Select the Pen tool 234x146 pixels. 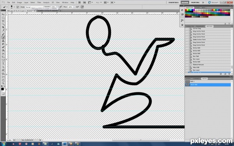[x=3, y=60]
